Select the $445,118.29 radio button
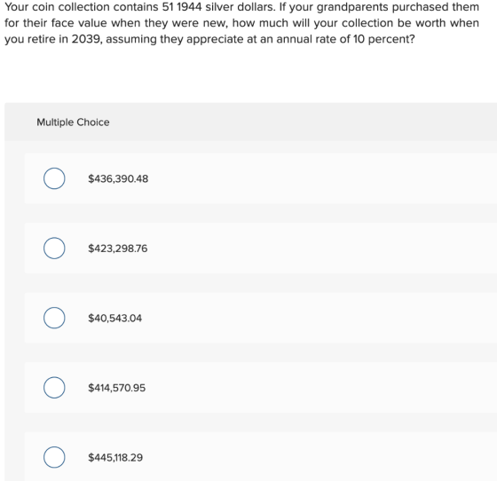 [54, 457]
